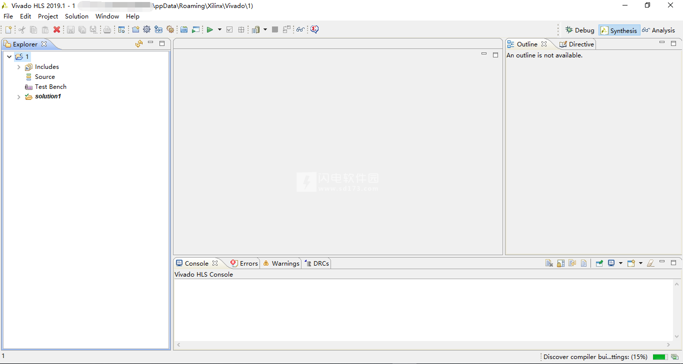Open the Edit menu
Viewport: 683px width, 364px height.
25,16
